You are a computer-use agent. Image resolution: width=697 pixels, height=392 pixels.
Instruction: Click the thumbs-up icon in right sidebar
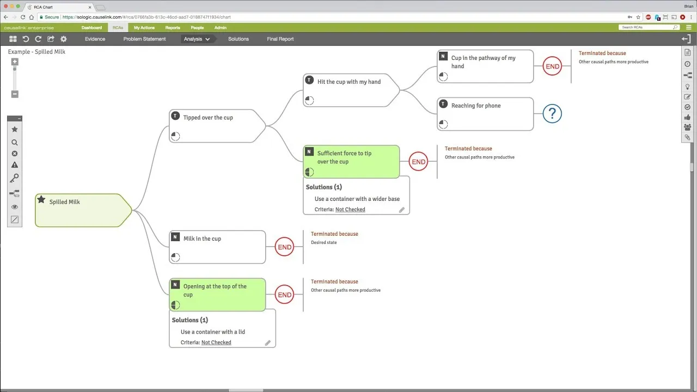pyautogui.click(x=688, y=117)
